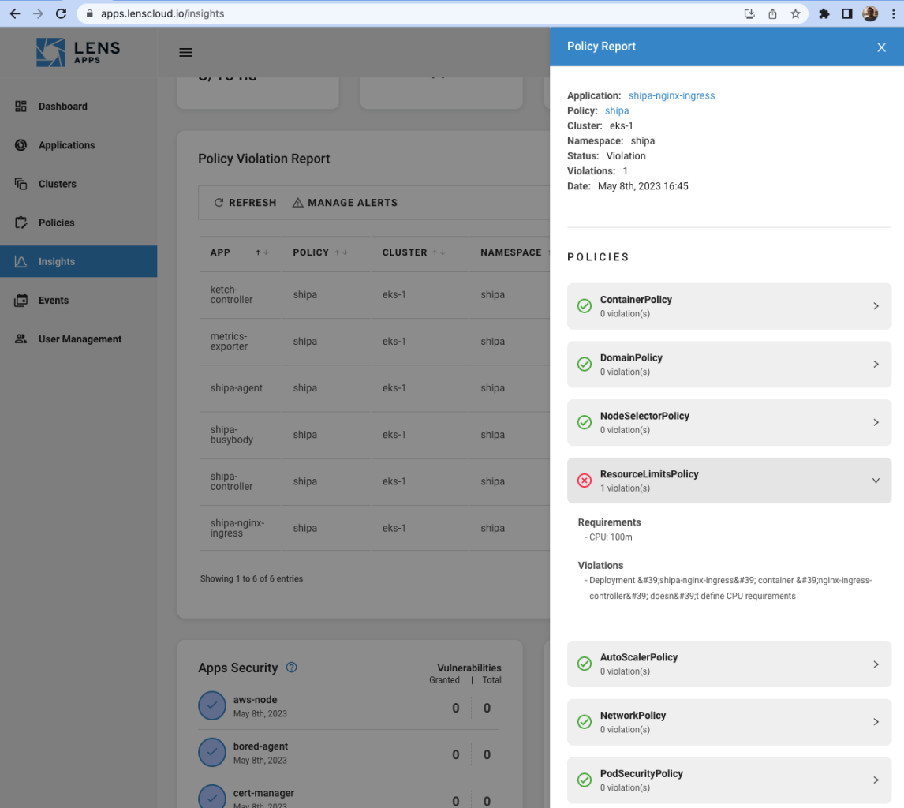The image size is (904, 808).
Task: Sort table by the CLUSTER column arrows
Action: 439,252
